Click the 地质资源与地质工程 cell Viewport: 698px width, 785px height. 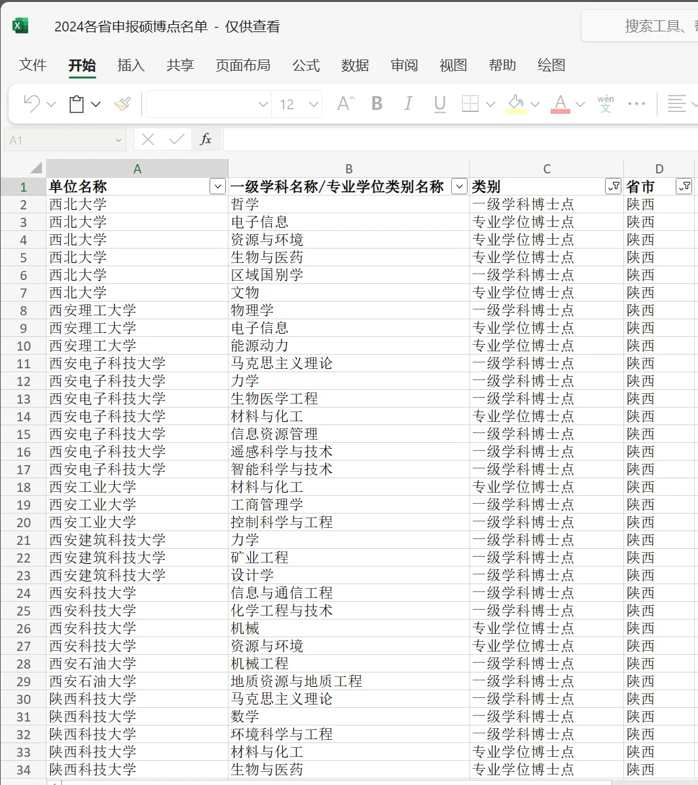[x=349, y=682]
